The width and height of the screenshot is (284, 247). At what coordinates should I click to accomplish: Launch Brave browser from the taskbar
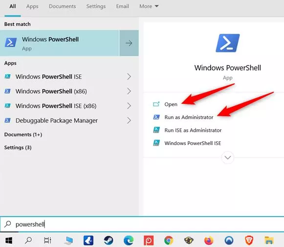coord(249,241)
